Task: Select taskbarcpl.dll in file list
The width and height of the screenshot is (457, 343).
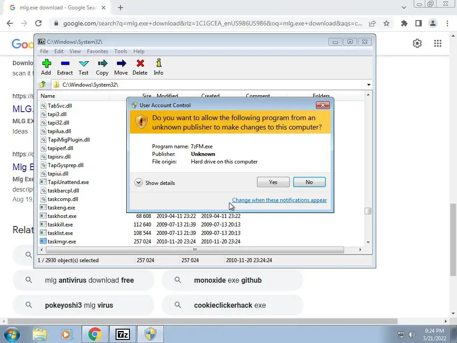Action: (x=63, y=190)
